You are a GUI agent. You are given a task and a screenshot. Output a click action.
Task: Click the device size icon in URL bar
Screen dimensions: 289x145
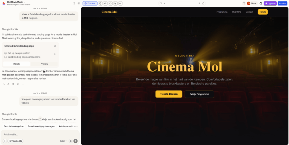(161, 3)
